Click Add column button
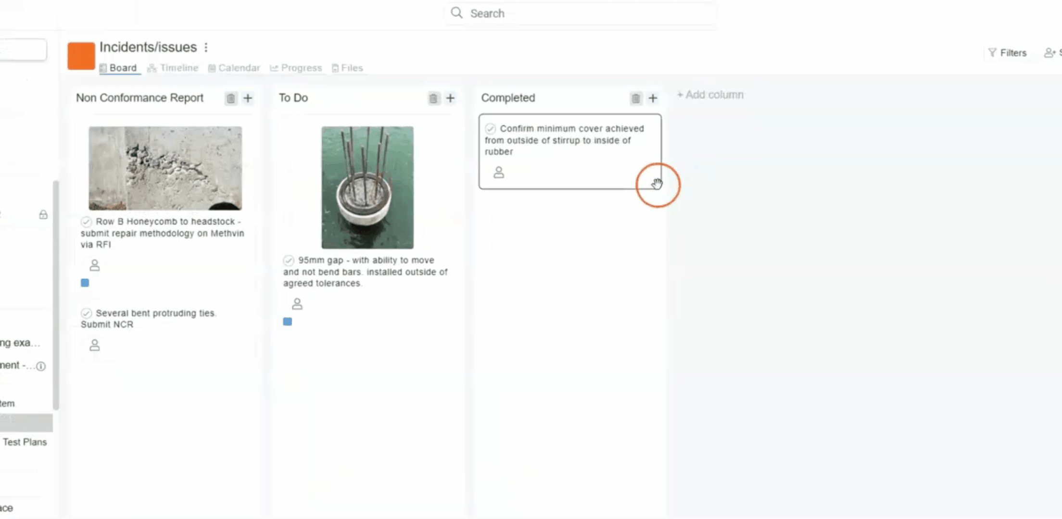The image size is (1062, 519). 710,95
